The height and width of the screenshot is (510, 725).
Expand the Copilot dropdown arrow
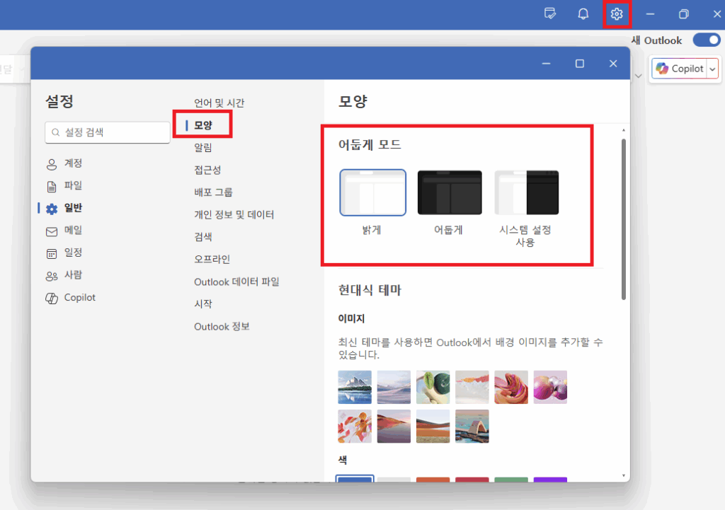712,69
